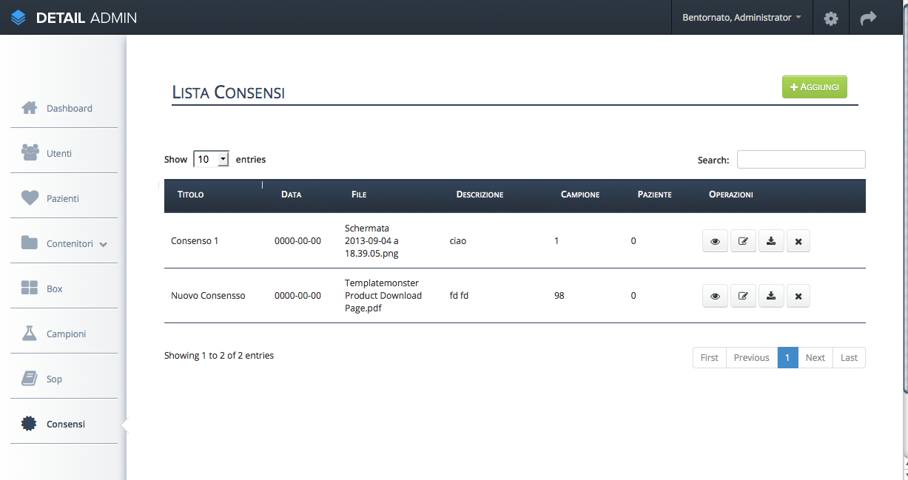Go to Pazienti in the sidebar

63,199
